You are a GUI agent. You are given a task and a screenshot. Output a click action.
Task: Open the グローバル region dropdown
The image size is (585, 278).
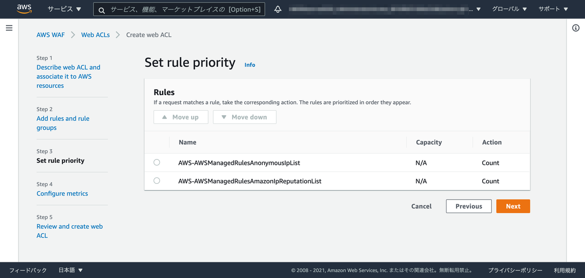[x=509, y=9]
